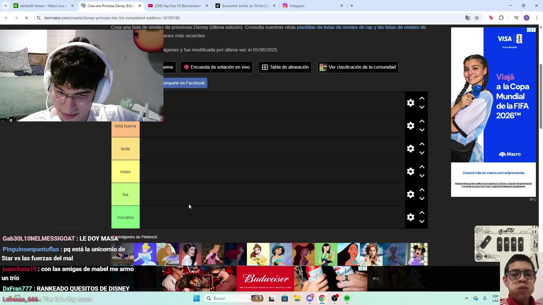Move 'esta buena' tier down with arrow
This screenshot has width=543, height=305.
422,130
